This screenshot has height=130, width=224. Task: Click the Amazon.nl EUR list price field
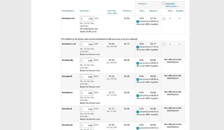click(x=87, y=125)
